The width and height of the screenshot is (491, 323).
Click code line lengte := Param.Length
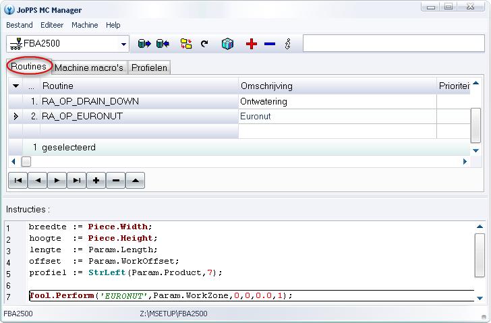(93, 249)
